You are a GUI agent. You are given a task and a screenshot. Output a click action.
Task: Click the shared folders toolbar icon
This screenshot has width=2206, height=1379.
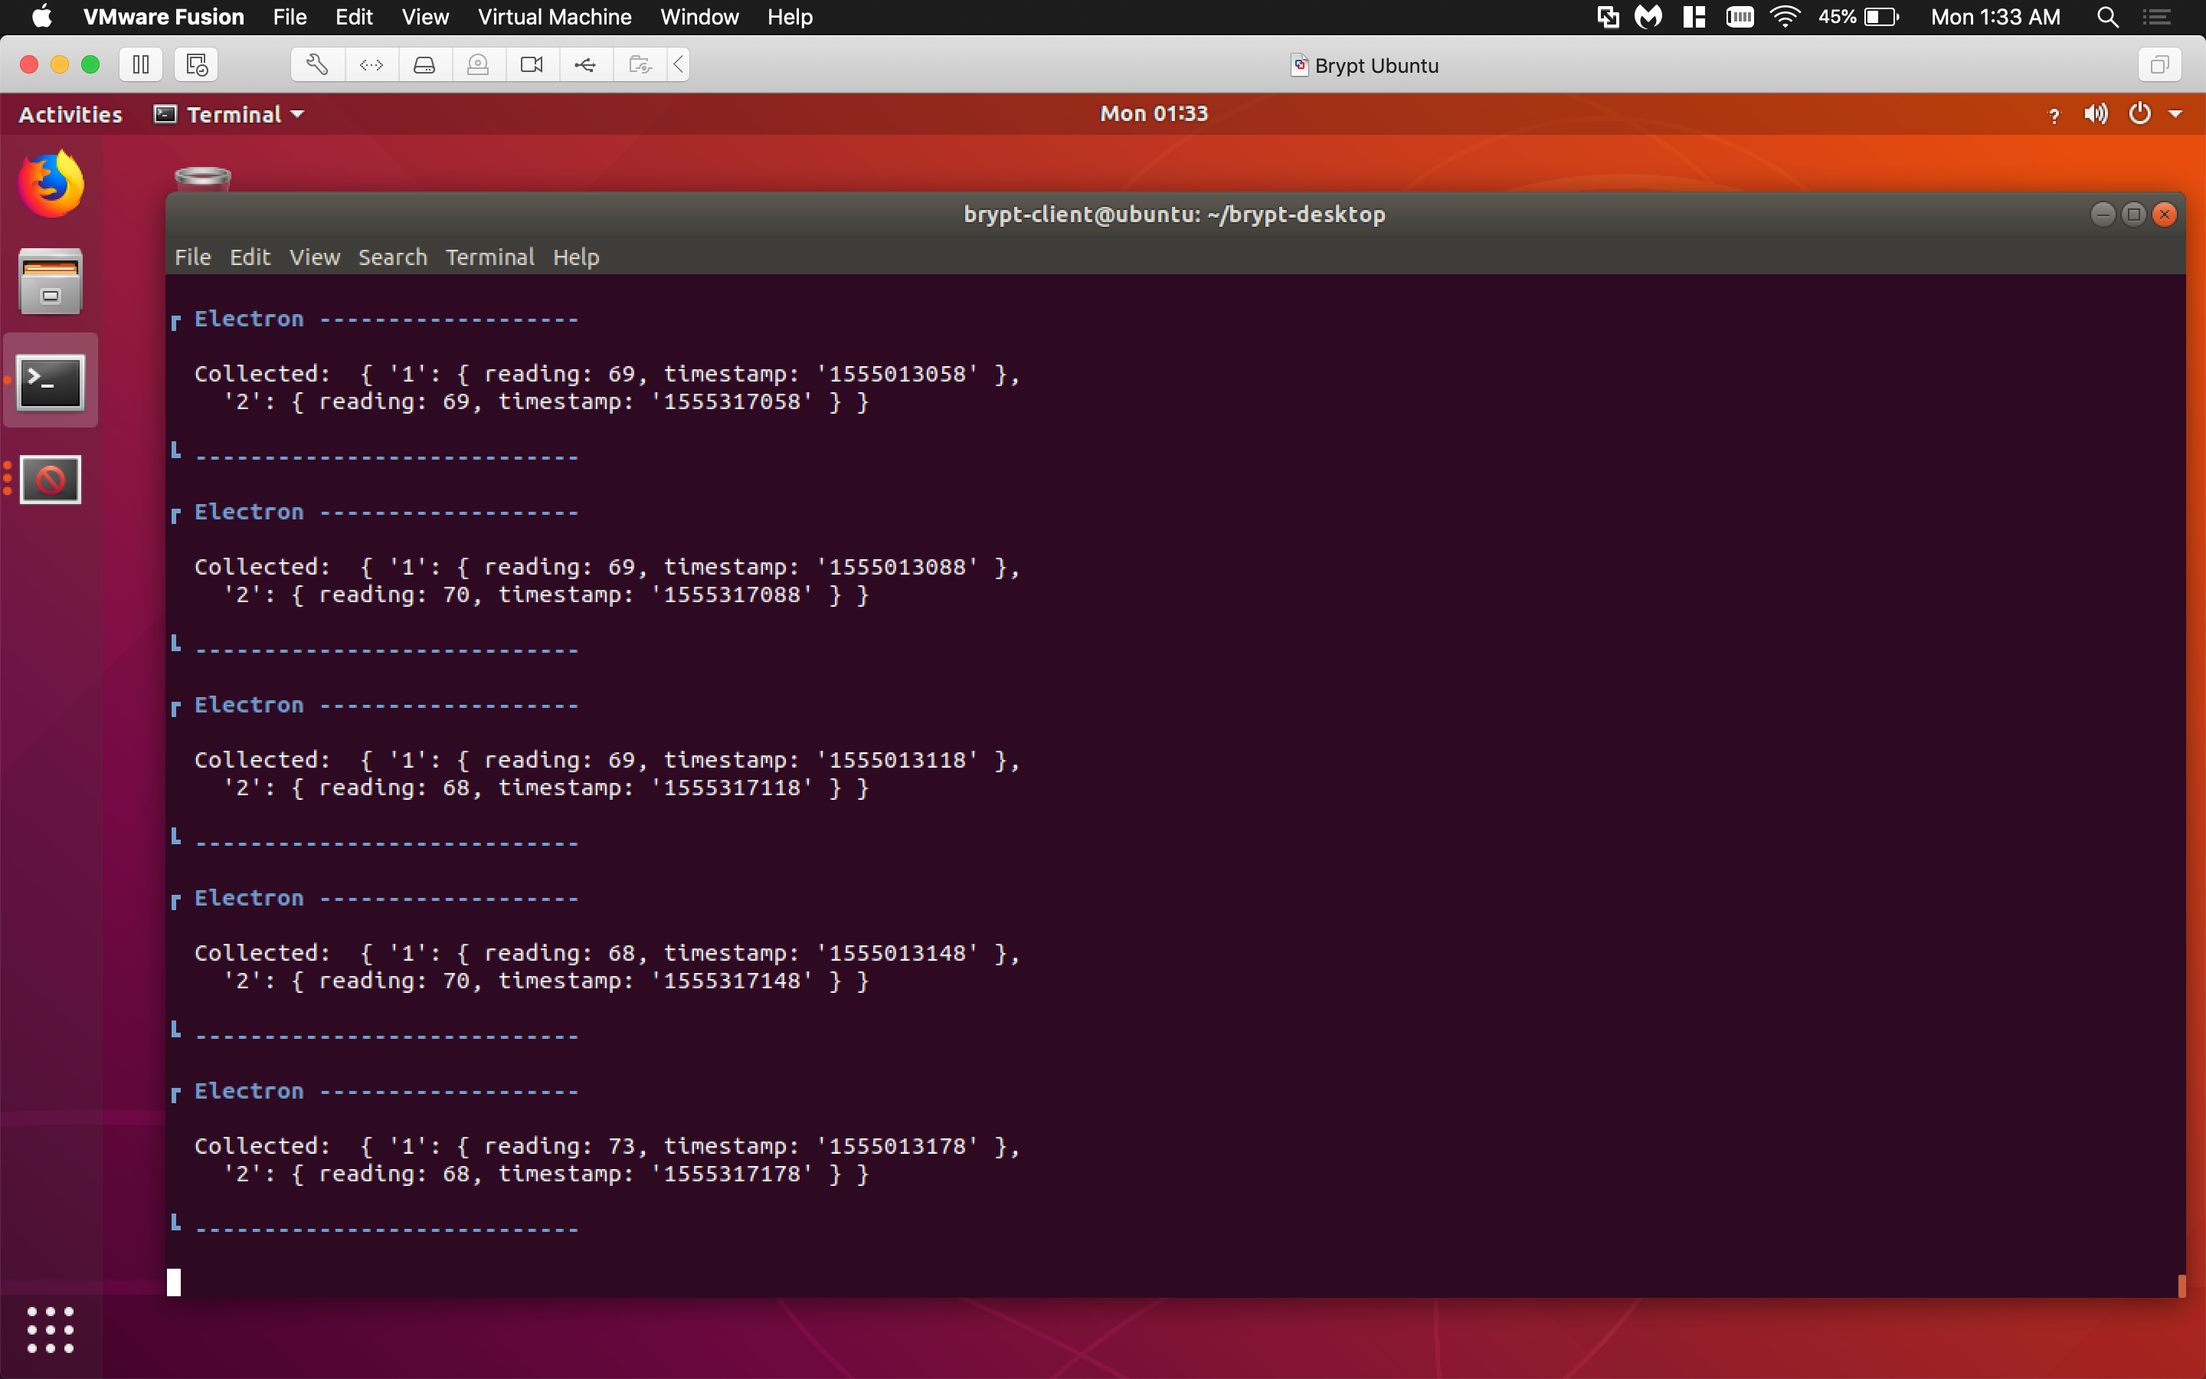pyautogui.click(x=640, y=65)
